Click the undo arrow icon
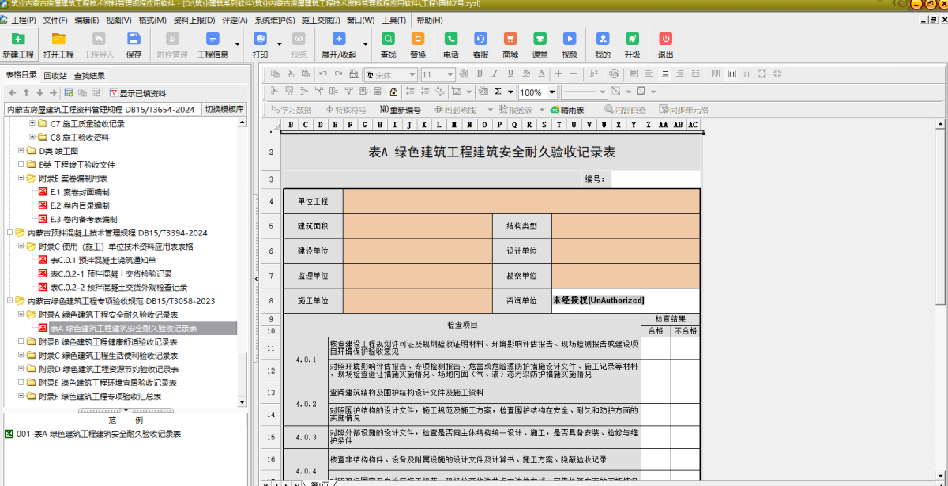Screen dimensions: 948x486 point(322,74)
